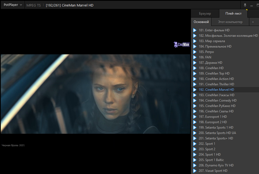Pin the PotPlayer window on top
Screen dimensions: 259x174
(x=245, y=5)
